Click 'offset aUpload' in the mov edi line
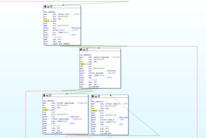 [x=101, y=57]
